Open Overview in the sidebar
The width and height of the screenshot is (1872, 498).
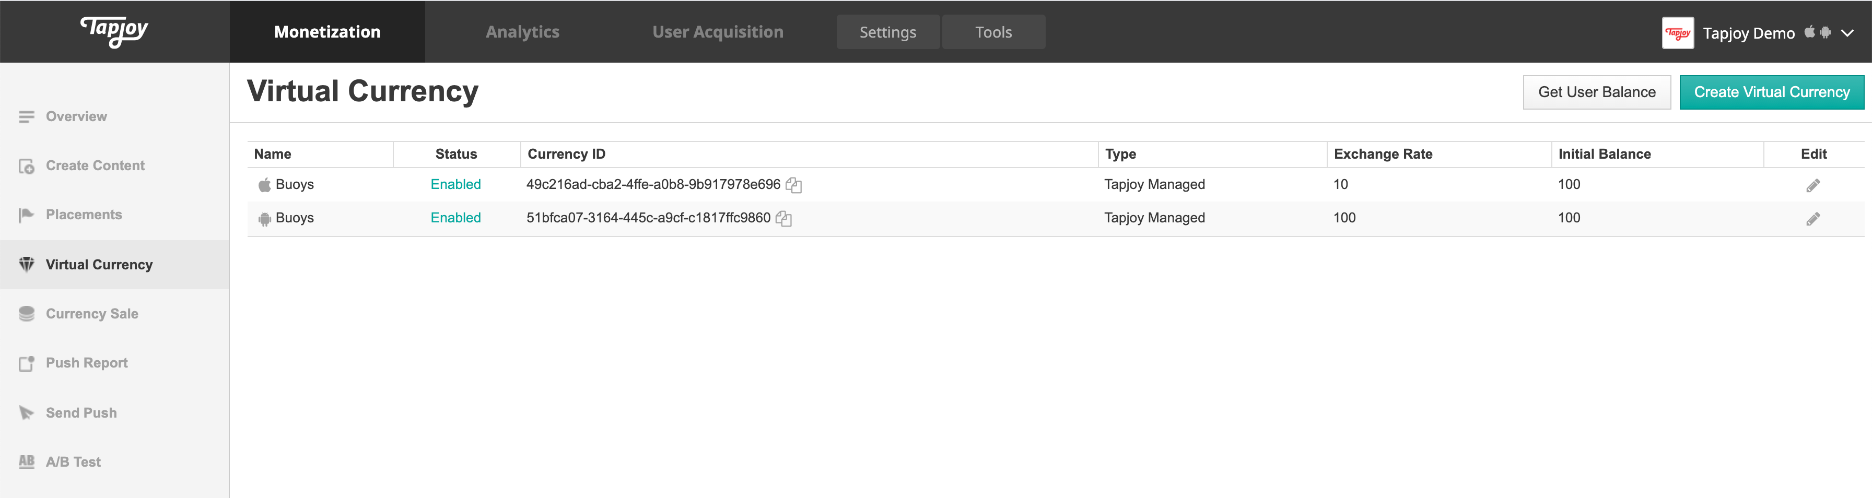pos(76,116)
